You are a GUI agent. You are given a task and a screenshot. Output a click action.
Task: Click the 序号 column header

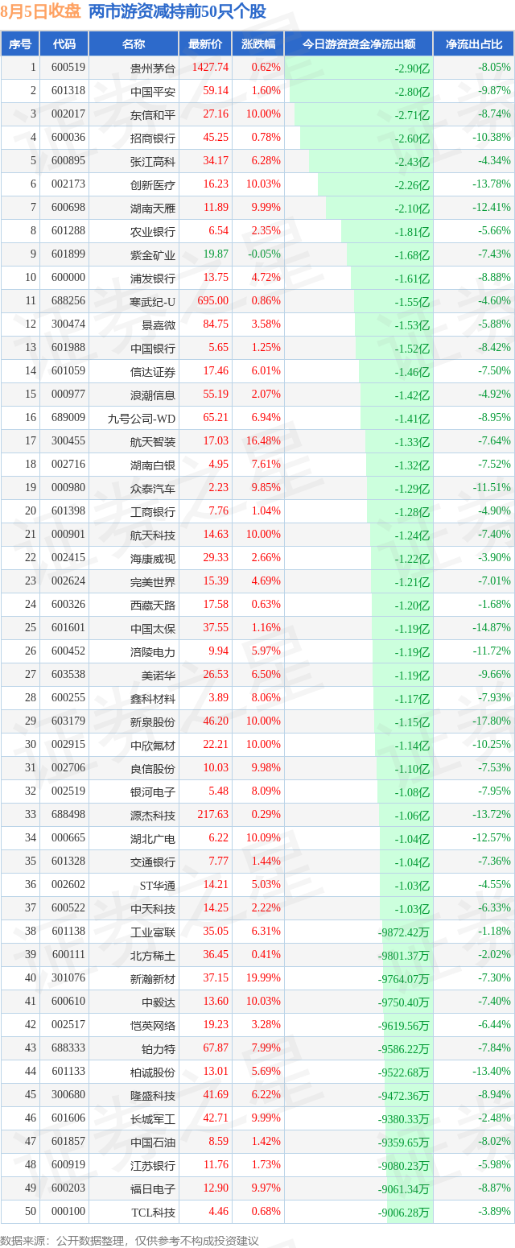click(20, 44)
